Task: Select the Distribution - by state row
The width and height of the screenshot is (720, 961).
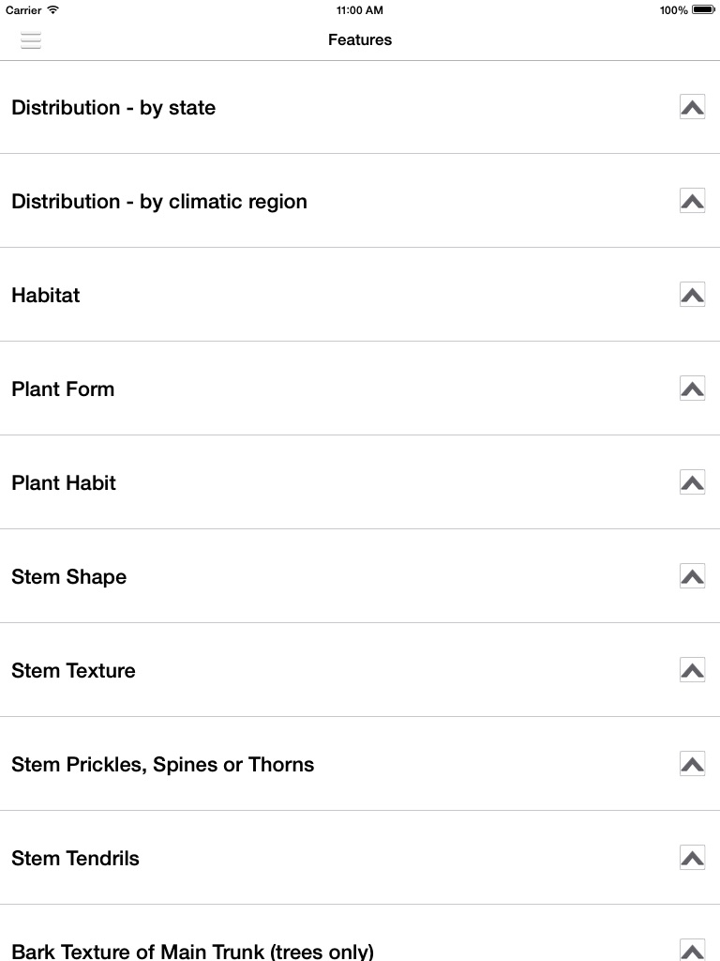Action: [x=360, y=107]
